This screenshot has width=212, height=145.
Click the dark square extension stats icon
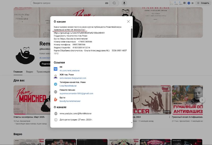184,3
